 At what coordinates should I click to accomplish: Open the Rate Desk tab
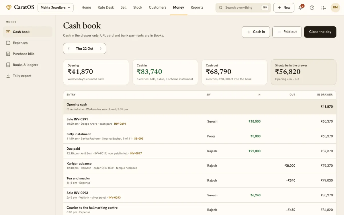click(106, 7)
